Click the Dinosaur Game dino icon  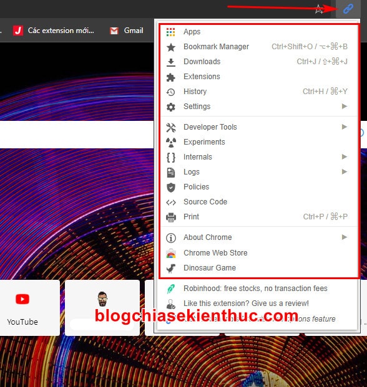(x=171, y=269)
